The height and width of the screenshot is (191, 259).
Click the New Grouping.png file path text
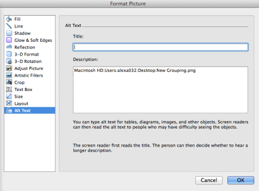(135, 70)
